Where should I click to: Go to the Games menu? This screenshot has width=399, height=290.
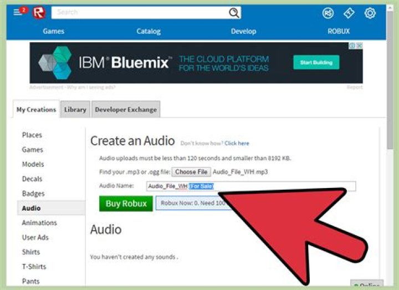click(54, 32)
